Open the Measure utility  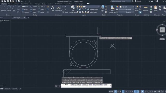click(x=146, y=9)
